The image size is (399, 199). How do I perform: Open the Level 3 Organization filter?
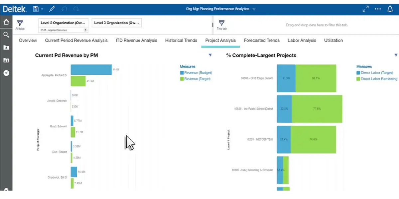(x=116, y=23)
